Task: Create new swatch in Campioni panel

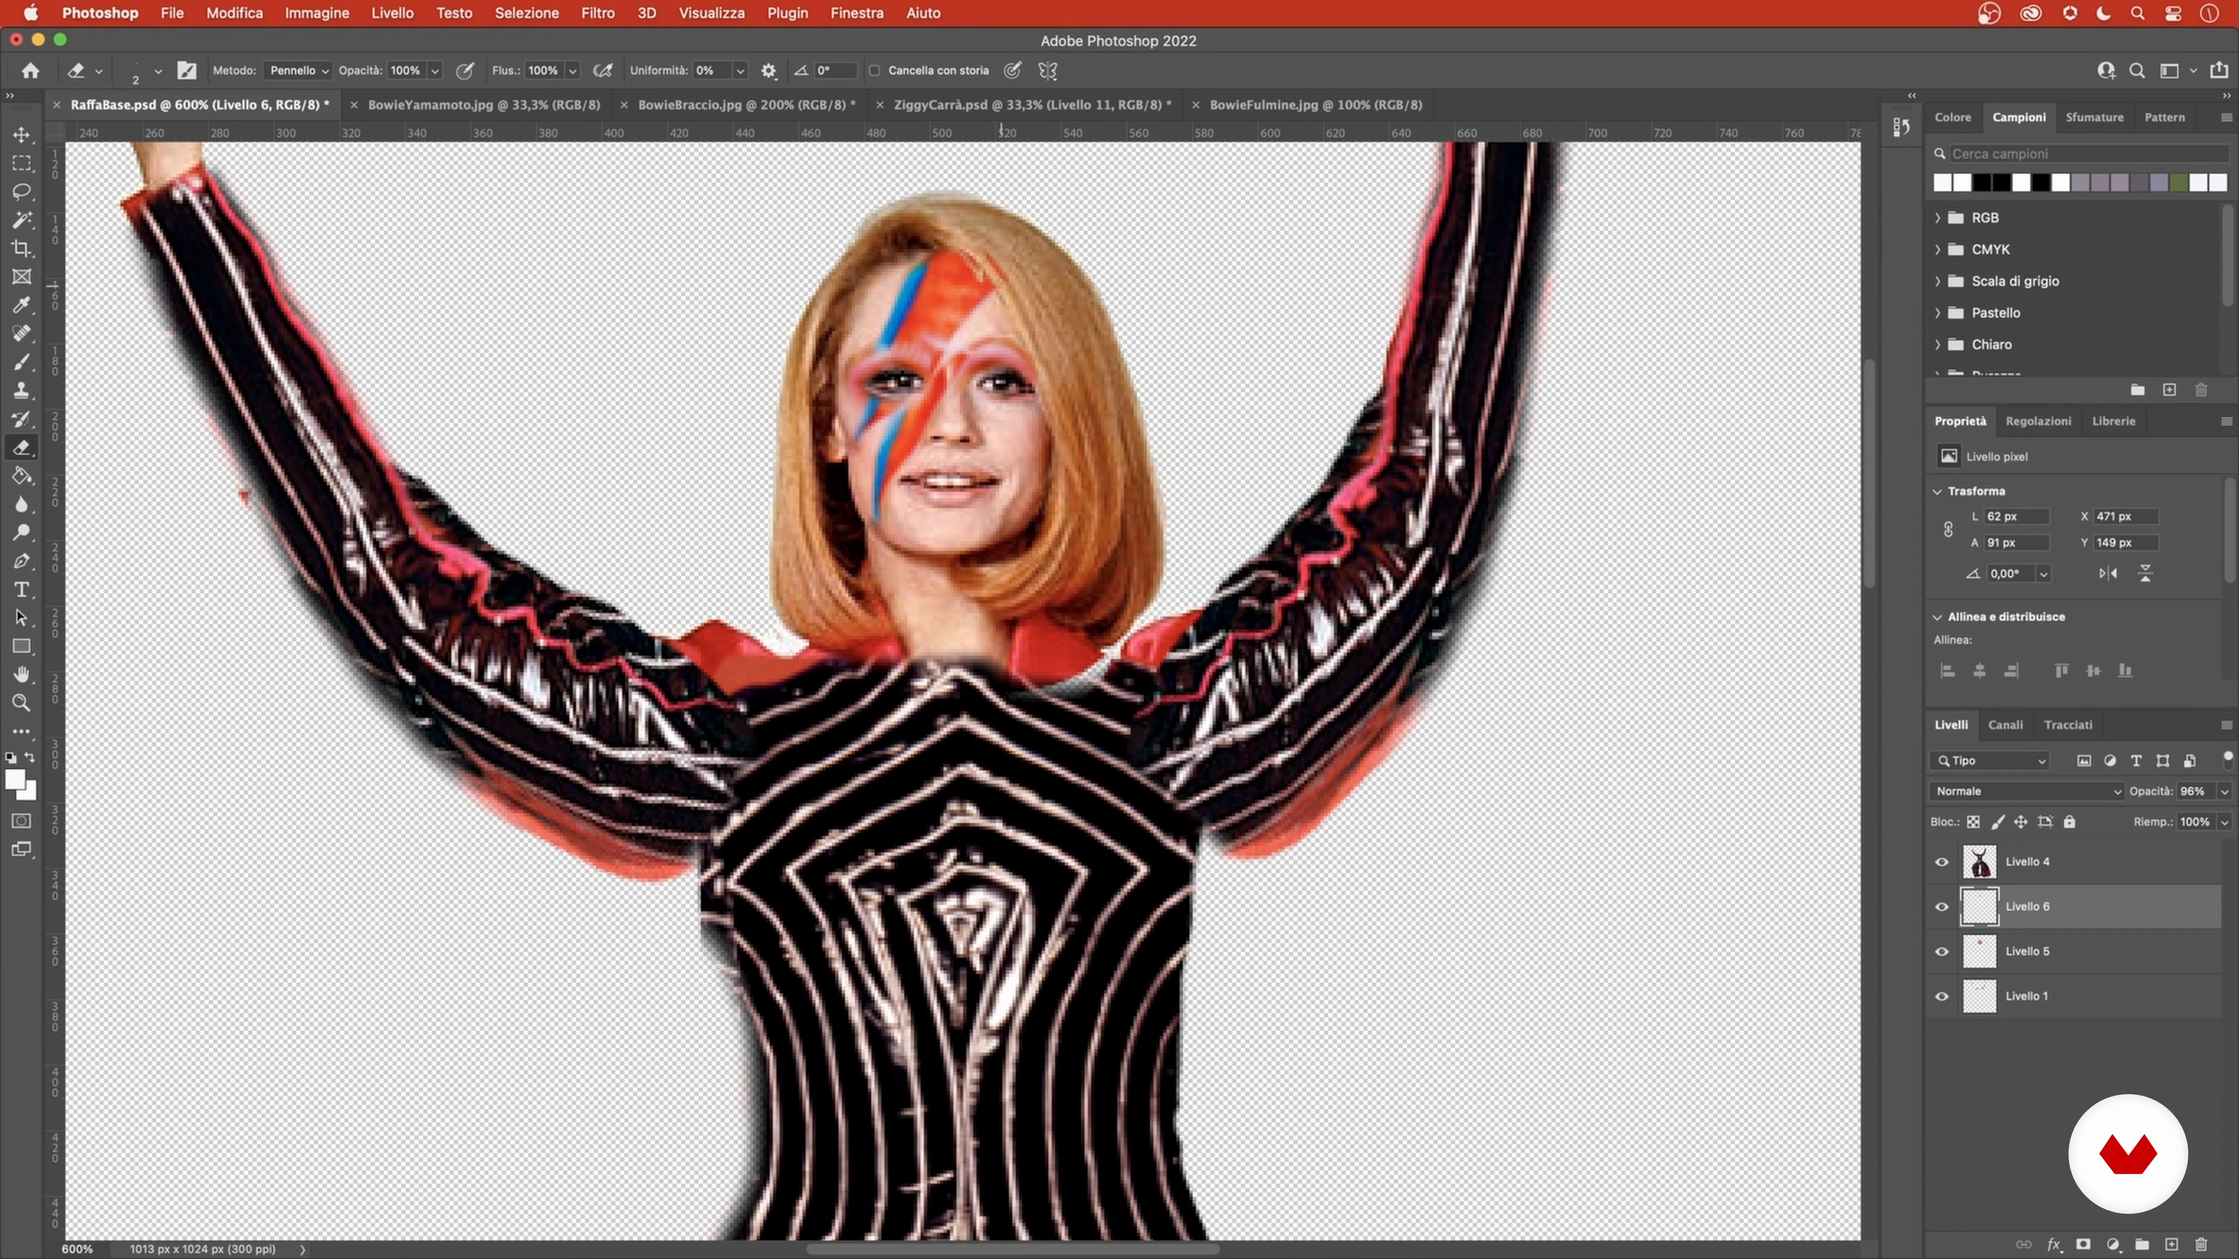Action: 2170,390
